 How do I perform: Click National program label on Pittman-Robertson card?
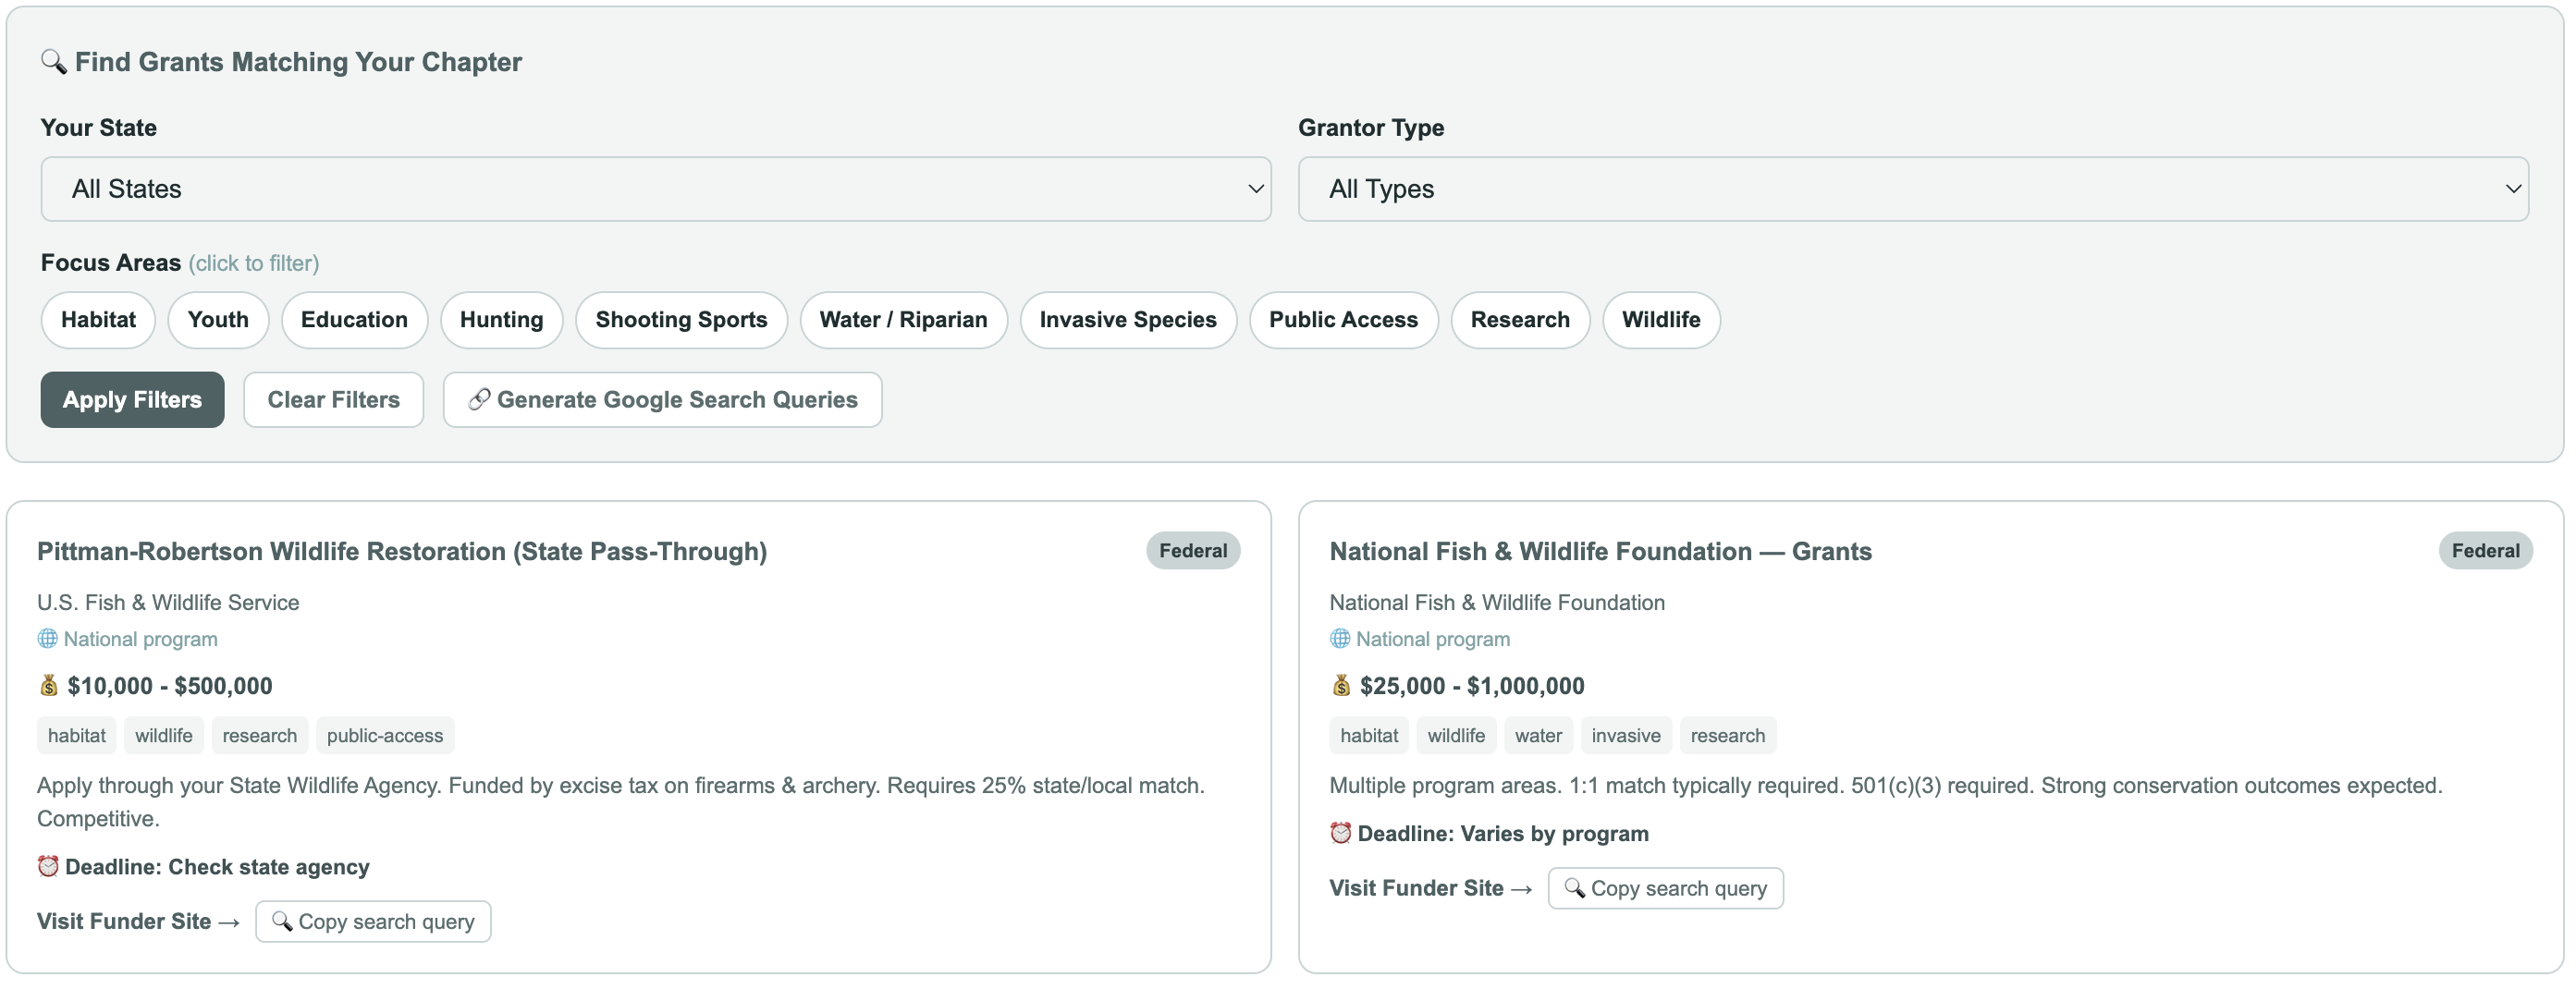tap(141, 639)
